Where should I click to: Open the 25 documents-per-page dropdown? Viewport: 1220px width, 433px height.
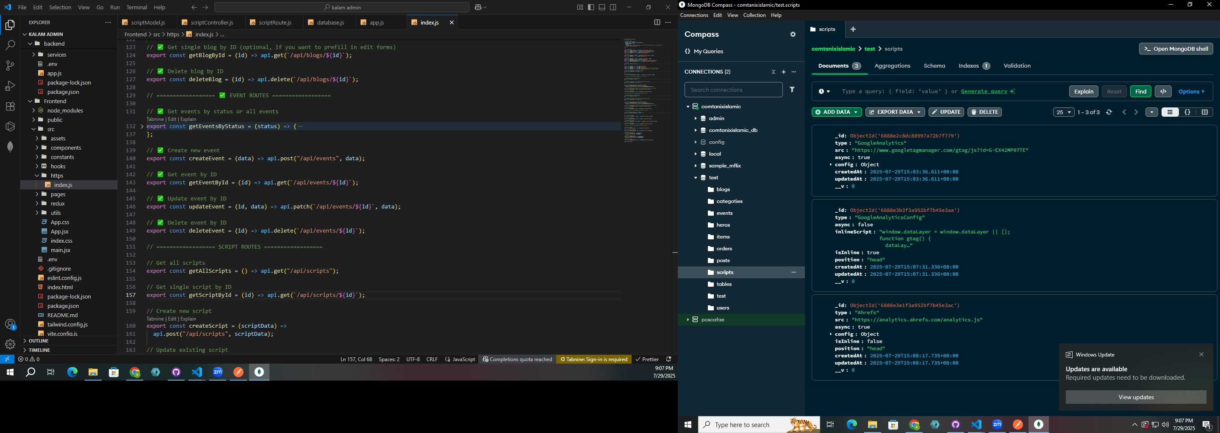coord(1063,112)
